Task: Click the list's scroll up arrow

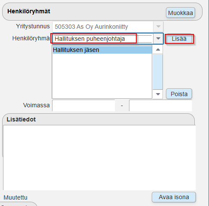Action: click(158, 50)
